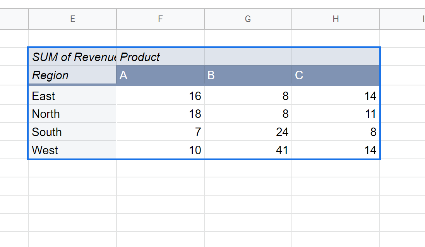Select product C column heading cell
Screen dimensions: 425x247
(336, 75)
